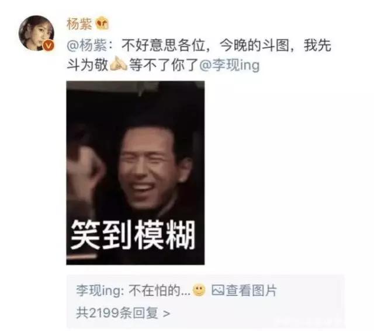The height and width of the screenshot is (331, 374).
Task: Open 杨紫's profile avatar picture
Action: [36, 33]
